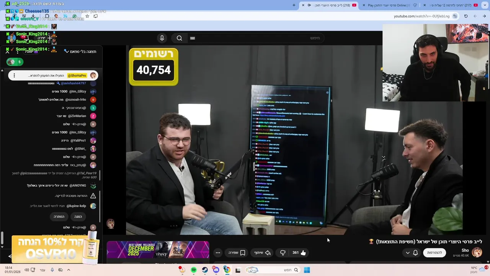Dislike the video
The width and height of the screenshot is (490, 276).
click(283, 253)
